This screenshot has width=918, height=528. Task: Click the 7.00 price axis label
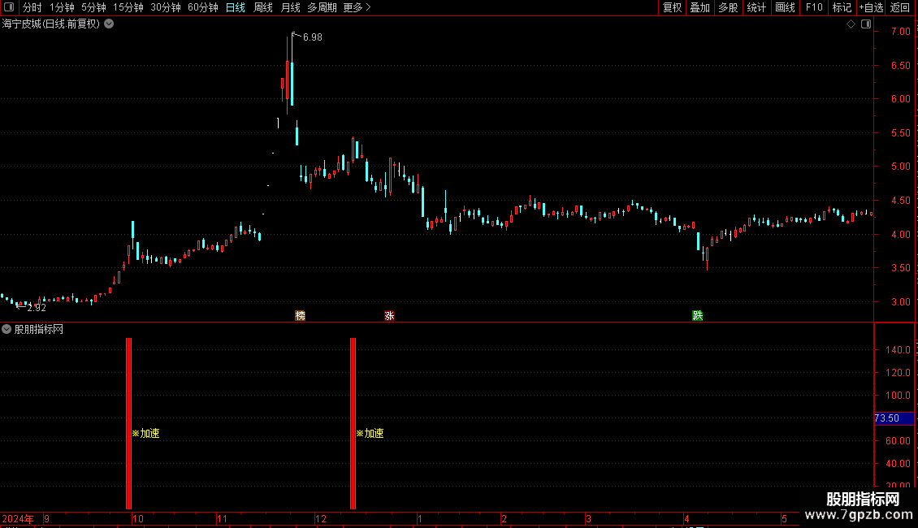900,32
